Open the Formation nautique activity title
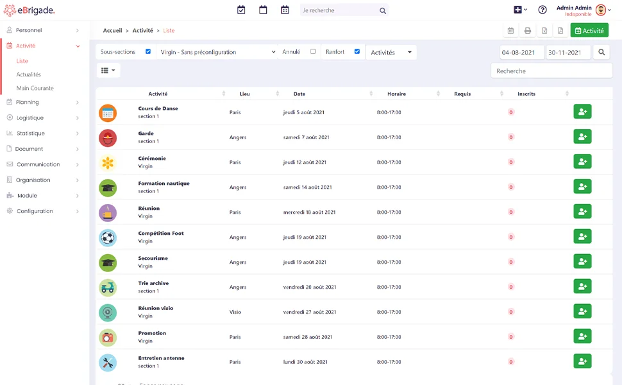 pyautogui.click(x=164, y=184)
